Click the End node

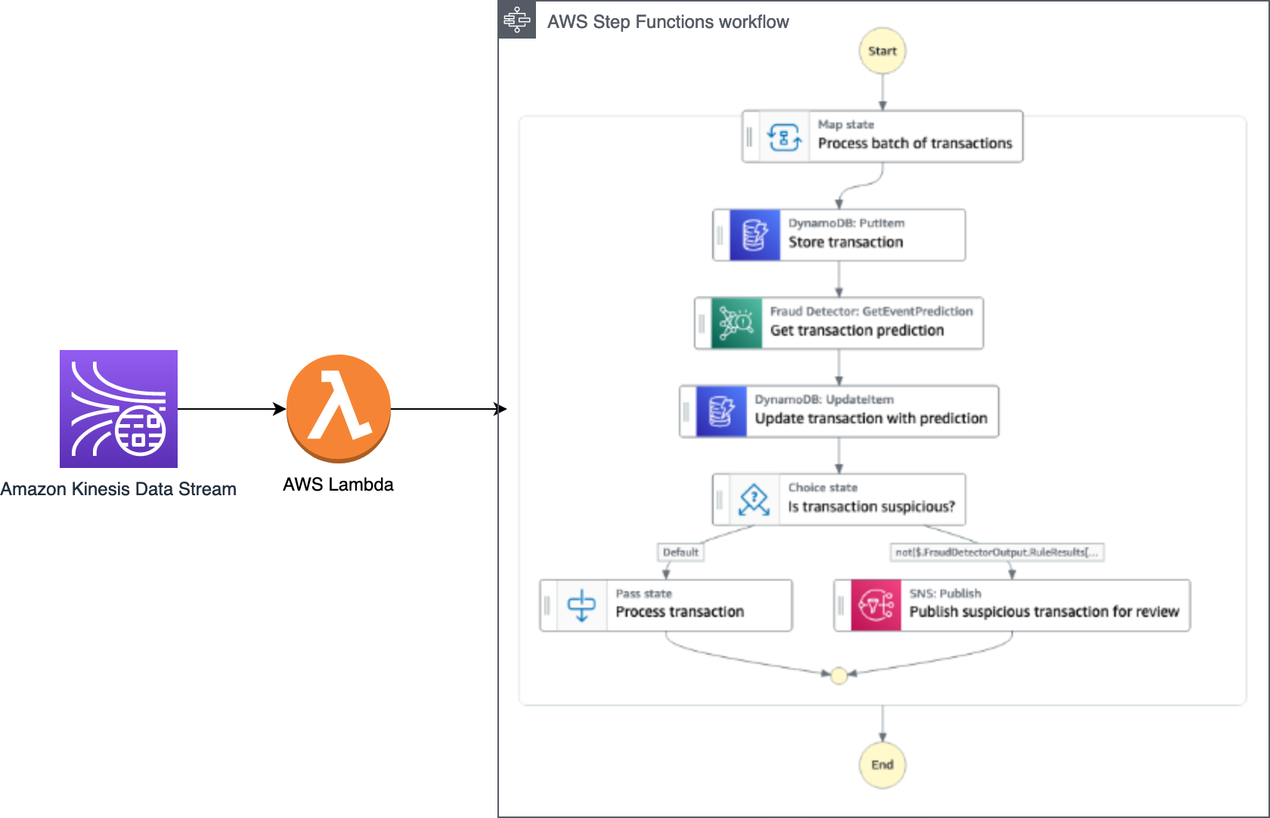881,764
